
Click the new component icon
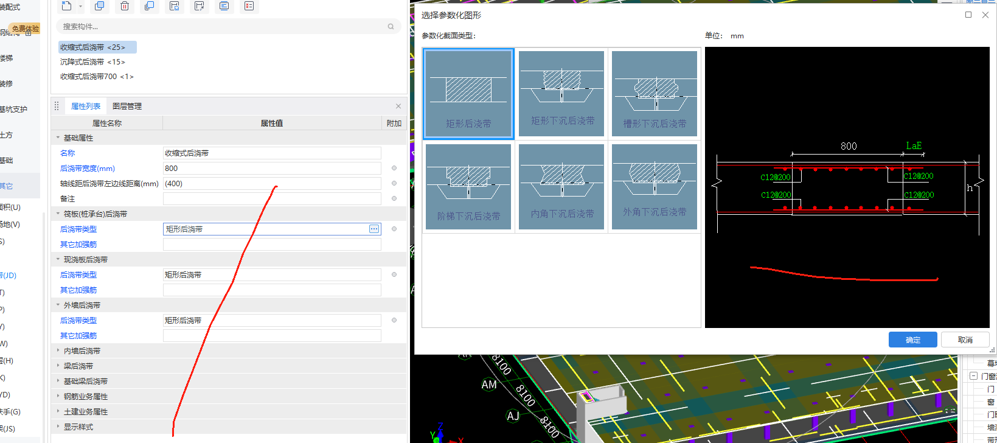coord(67,6)
